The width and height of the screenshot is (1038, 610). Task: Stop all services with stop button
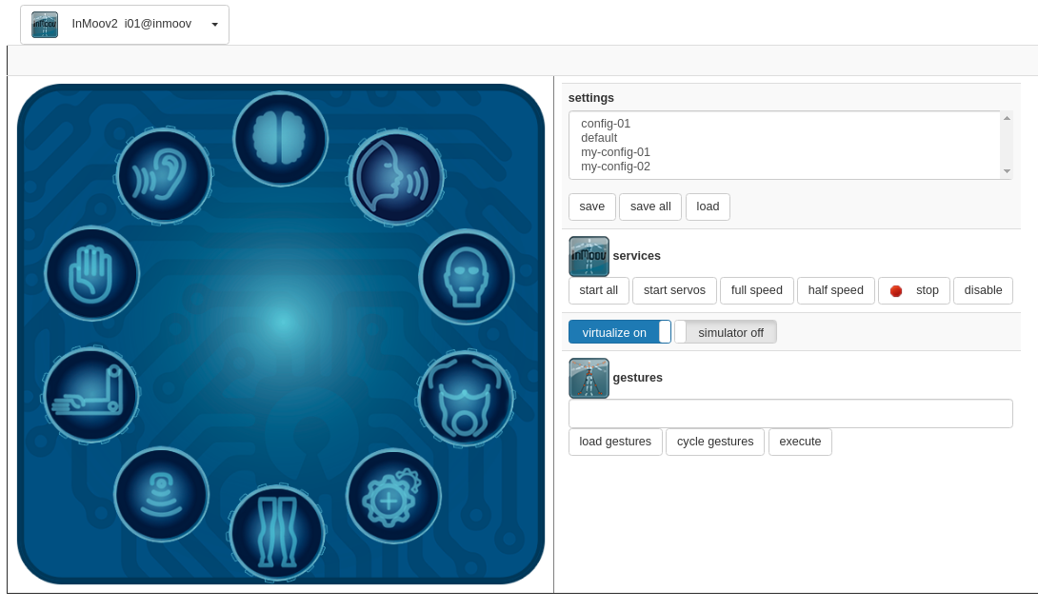[913, 290]
